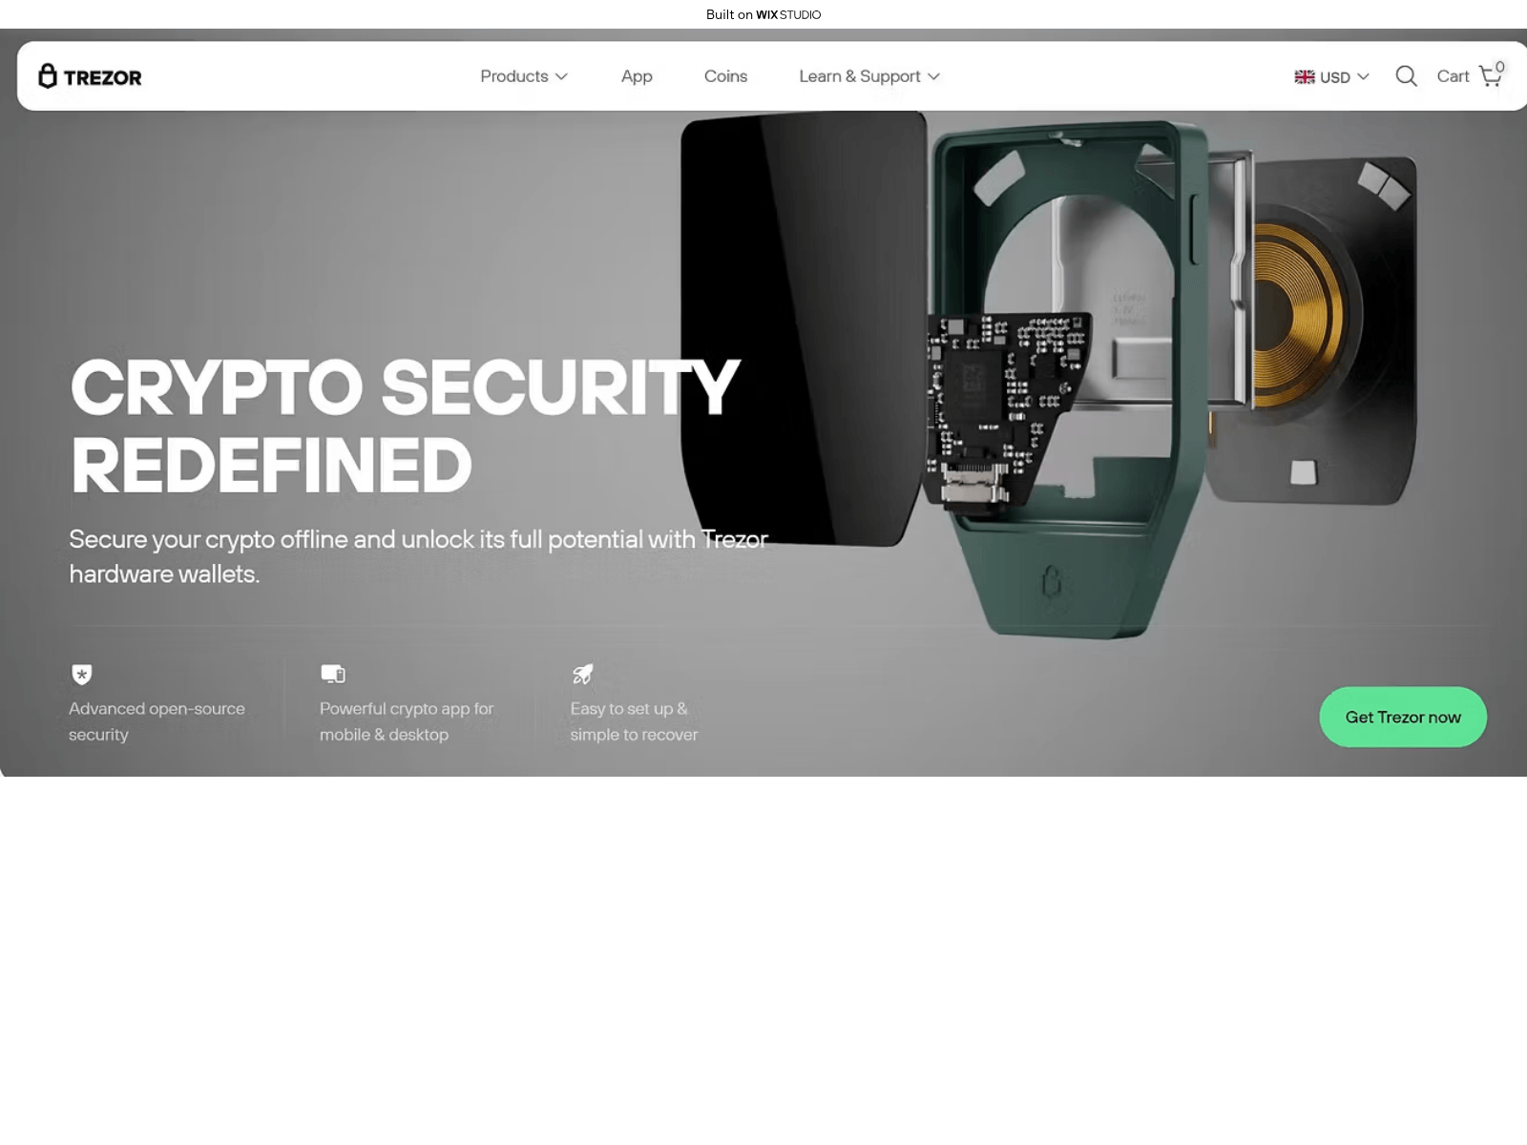Open the Built on Wix Studio link
This screenshot has height=1145, width=1527.
pyautogui.click(x=763, y=14)
